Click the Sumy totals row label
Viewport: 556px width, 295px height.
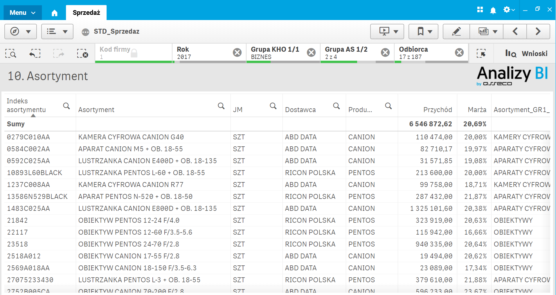[x=16, y=124]
